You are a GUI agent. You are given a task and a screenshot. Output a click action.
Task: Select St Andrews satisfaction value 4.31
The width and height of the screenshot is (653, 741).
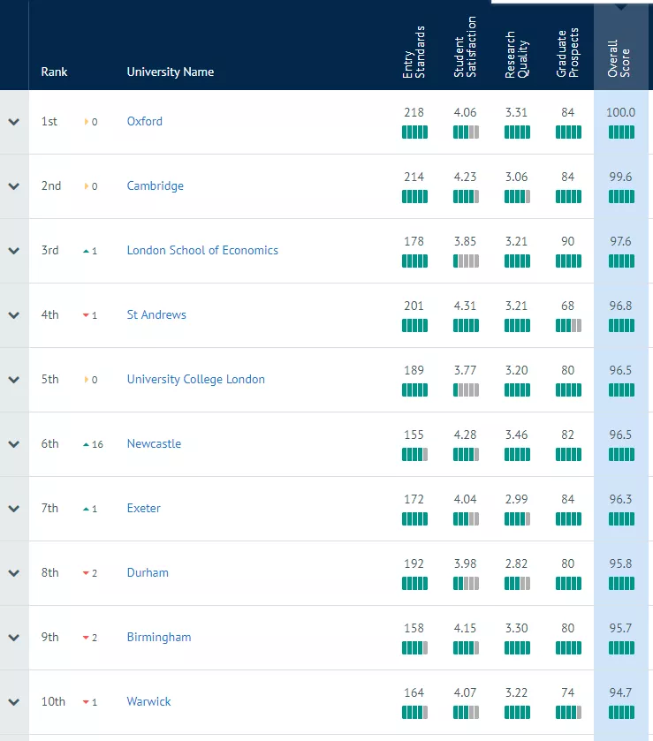pyautogui.click(x=465, y=306)
